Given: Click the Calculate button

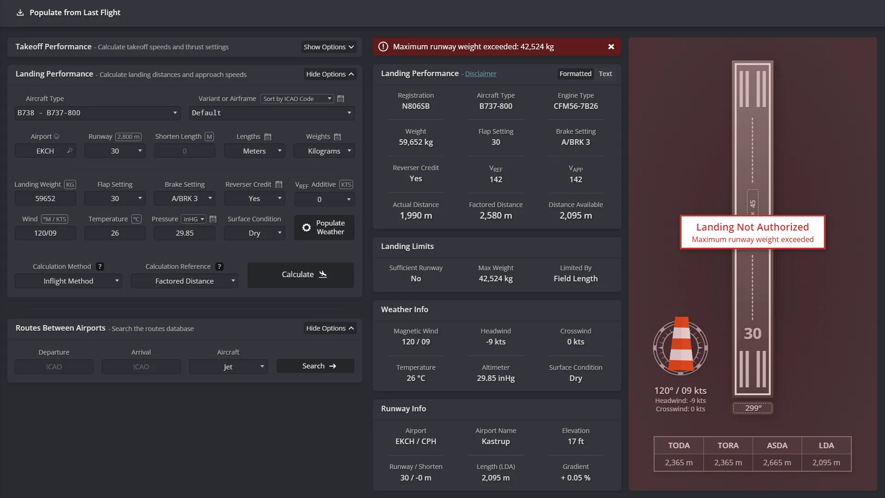Looking at the screenshot, I should [x=300, y=274].
